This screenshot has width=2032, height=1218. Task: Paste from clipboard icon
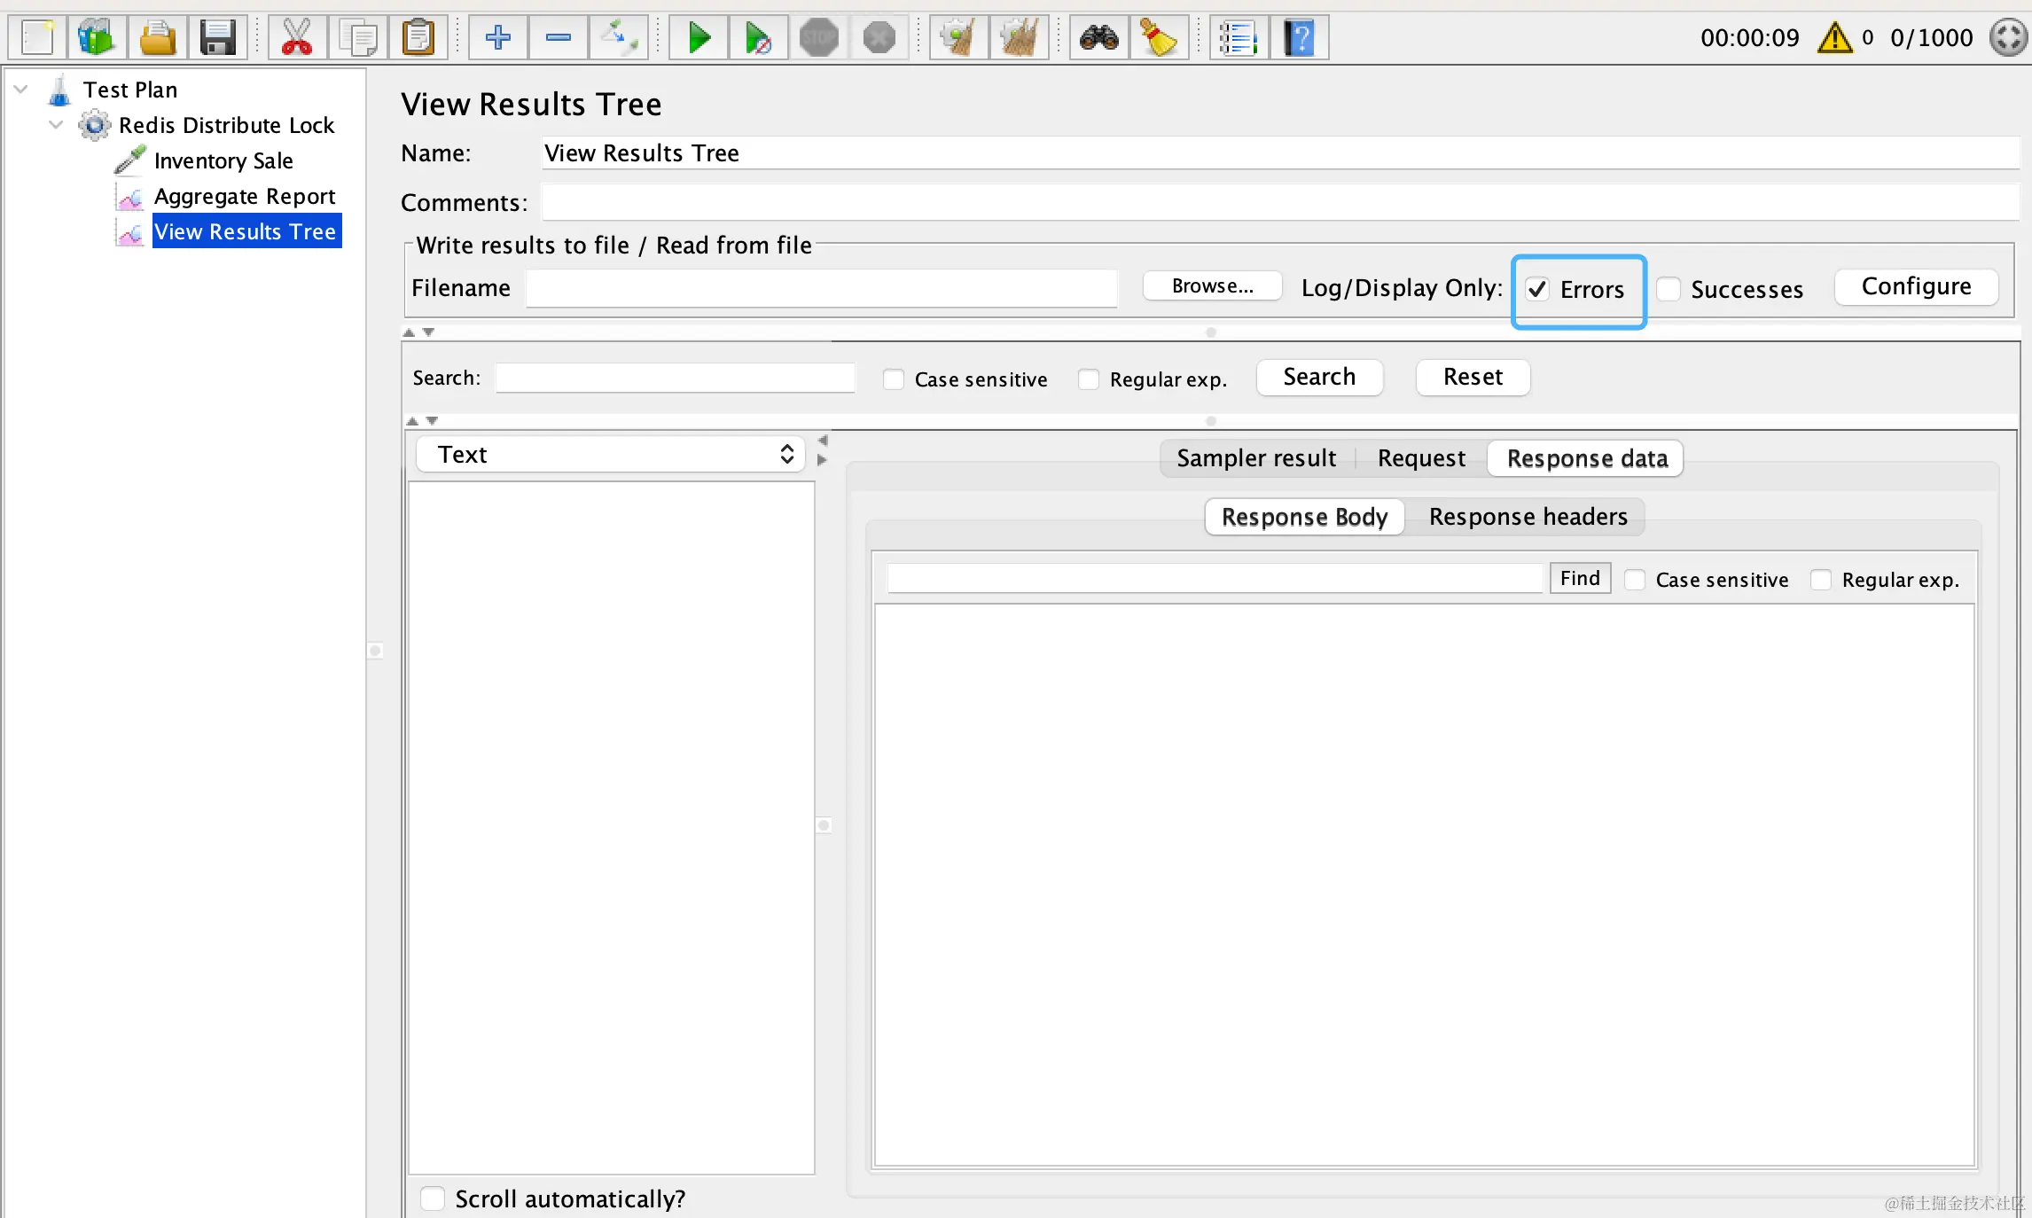[x=418, y=38]
